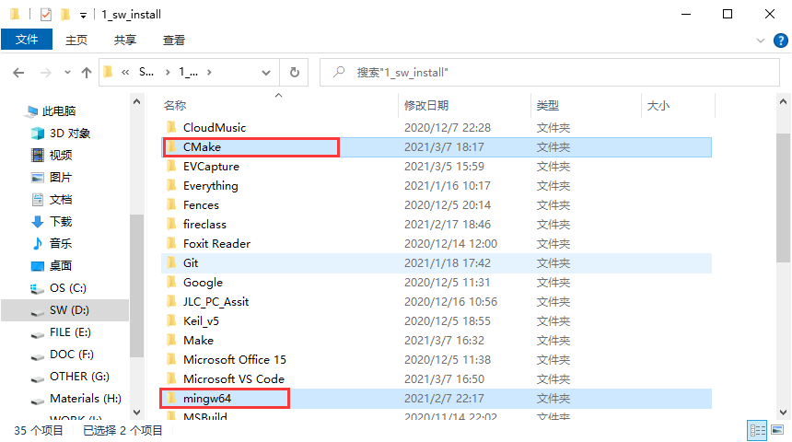The width and height of the screenshot is (792, 442).
Task: Switch to details view layout
Action: coord(757,430)
